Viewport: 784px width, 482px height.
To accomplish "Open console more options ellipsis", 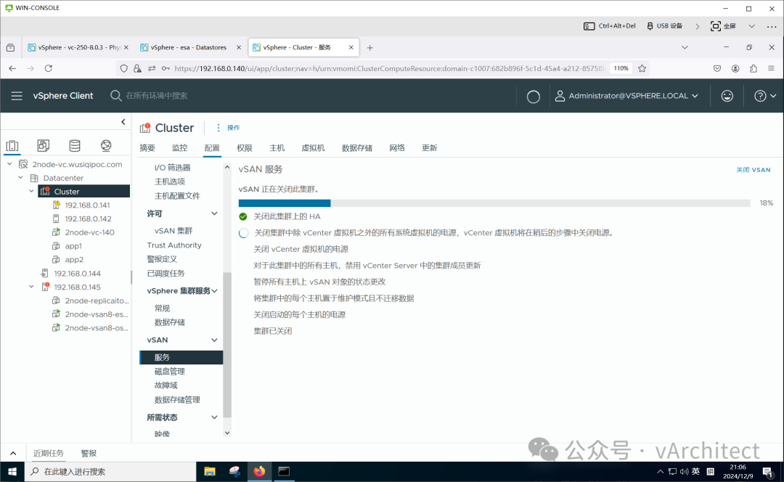I will [772, 27].
